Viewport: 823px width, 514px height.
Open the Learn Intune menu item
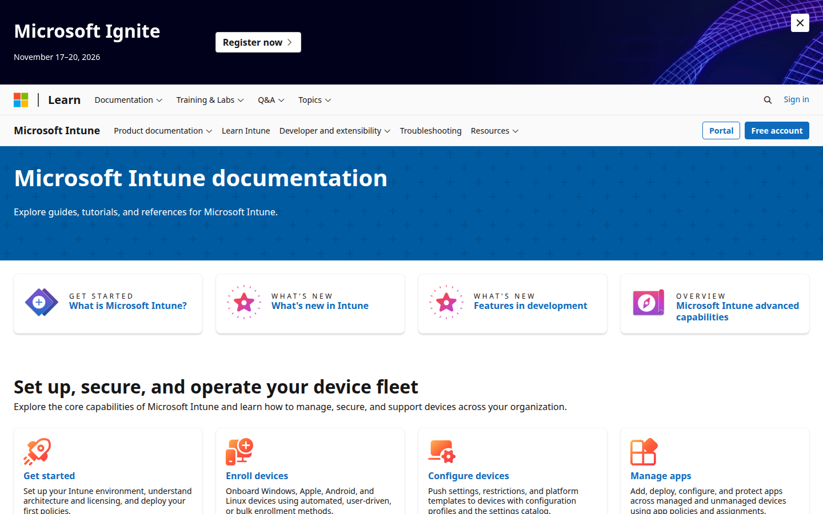pyautogui.click(x=246, y=131)
